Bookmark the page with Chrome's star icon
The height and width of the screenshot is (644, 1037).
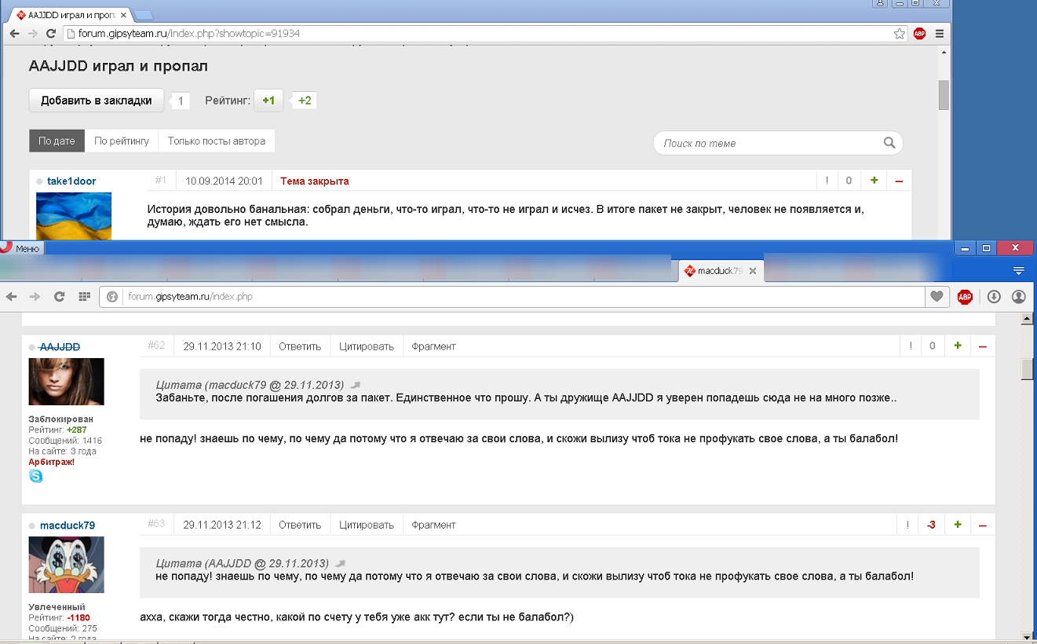tap(900, 34)
